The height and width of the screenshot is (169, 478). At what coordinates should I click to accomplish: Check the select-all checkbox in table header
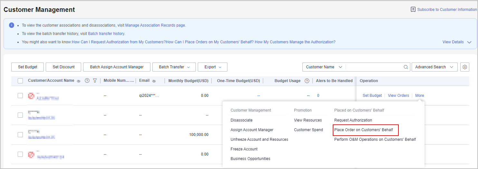[20, 81]
